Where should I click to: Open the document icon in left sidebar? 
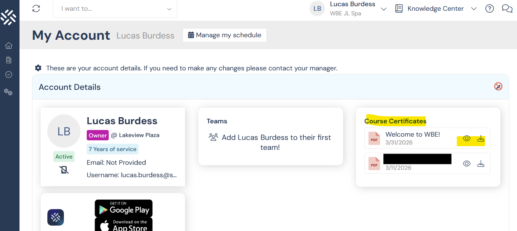click(8, 60)
